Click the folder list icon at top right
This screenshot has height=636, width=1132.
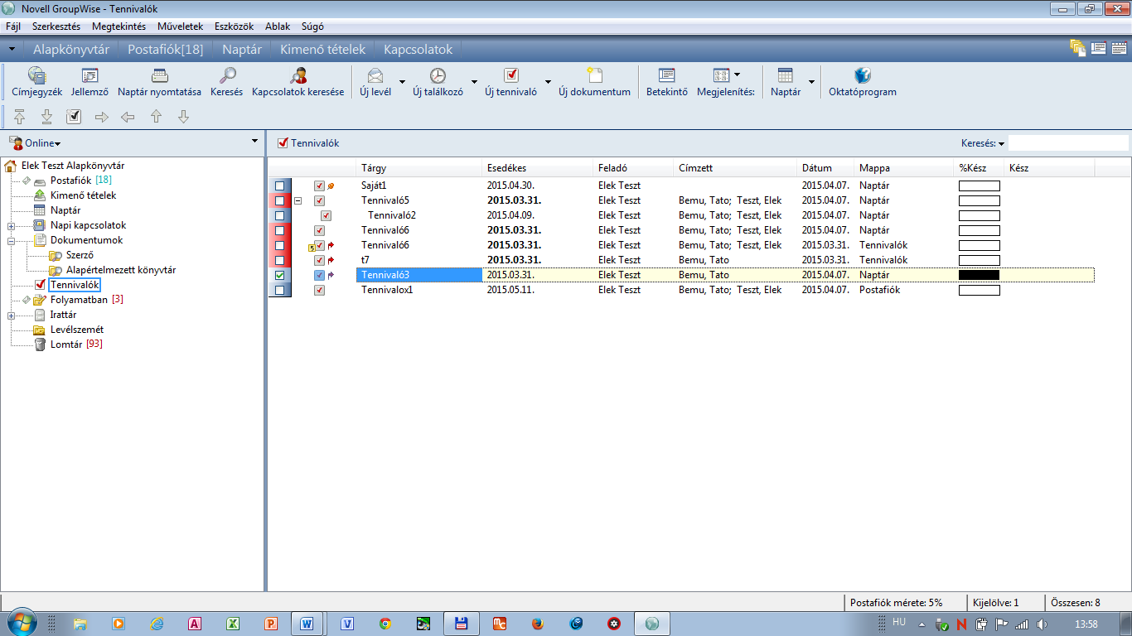point(1077,48)
